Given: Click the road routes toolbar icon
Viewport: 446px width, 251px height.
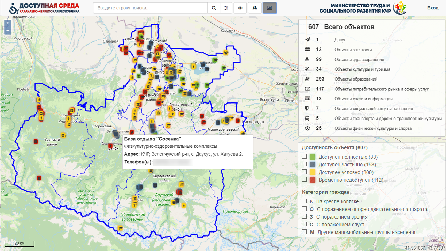Looking at the screenshot, I should tap(255, 8).
